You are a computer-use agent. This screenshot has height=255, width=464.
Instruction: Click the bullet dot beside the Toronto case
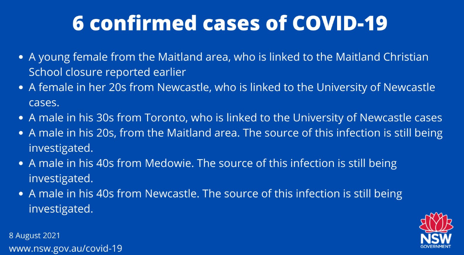pos(21,118)
